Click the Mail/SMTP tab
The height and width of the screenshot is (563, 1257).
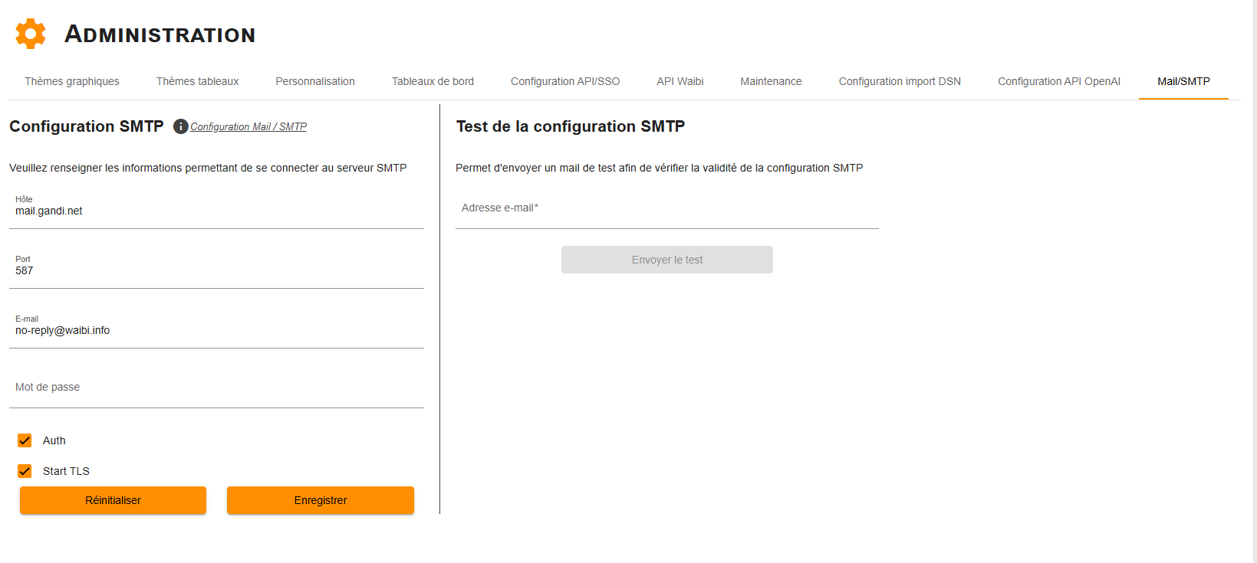tap(1183, 81)
